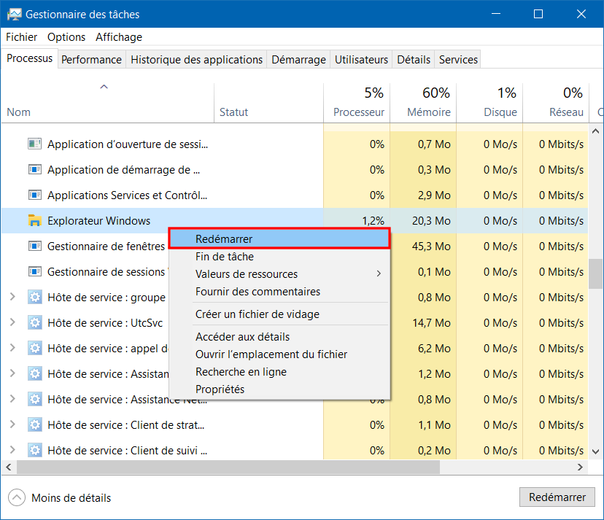Click the Application d'ouverture de session icon

tap(35, 144)
